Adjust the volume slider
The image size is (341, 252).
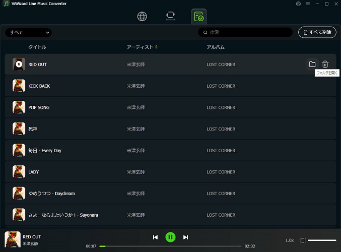322,240
